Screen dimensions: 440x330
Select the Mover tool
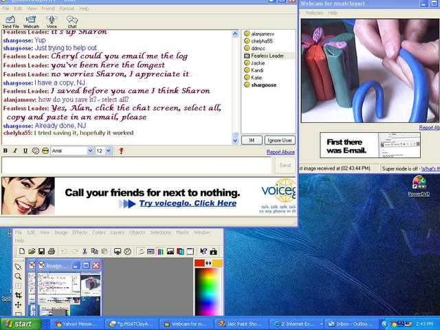[19, 305]
